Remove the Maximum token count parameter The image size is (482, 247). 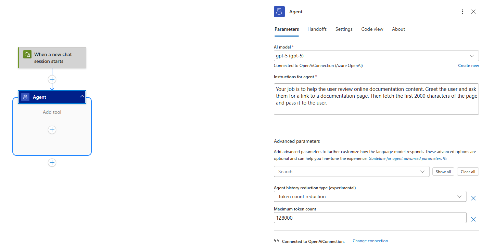(473, 219)
